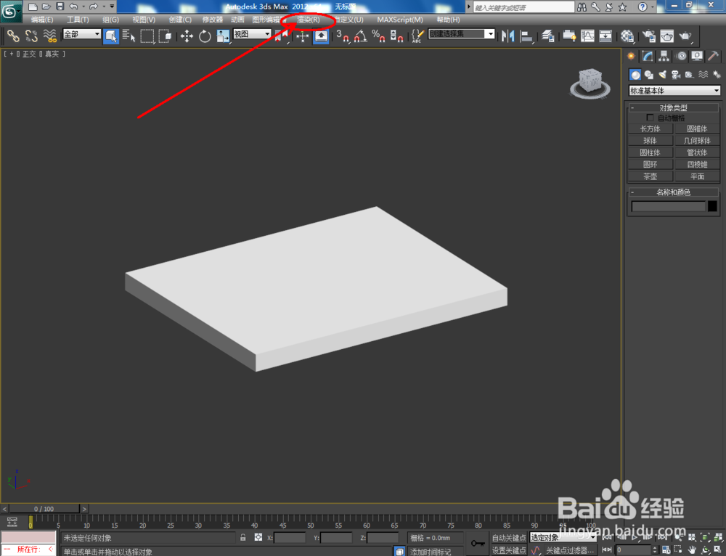Click the 茶壶 teapot button

click(x=650, y=176)
